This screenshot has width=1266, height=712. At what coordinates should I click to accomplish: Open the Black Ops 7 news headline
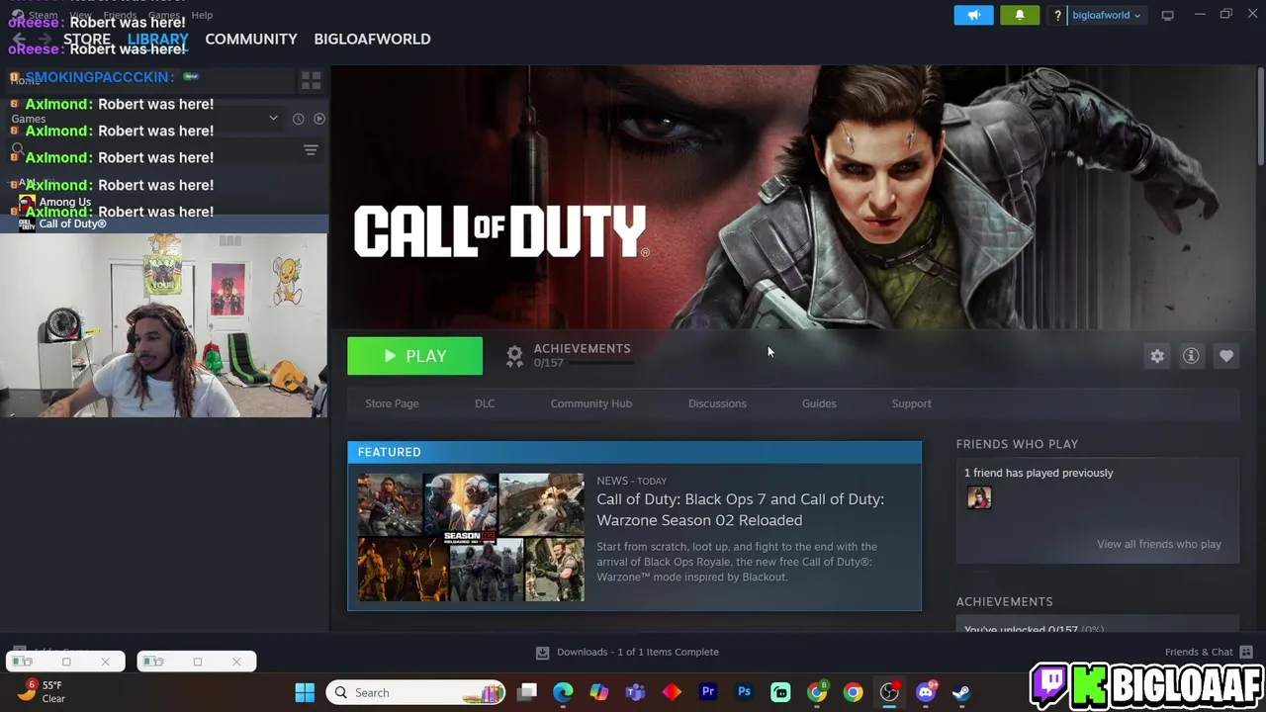click(x=740, y=509)
